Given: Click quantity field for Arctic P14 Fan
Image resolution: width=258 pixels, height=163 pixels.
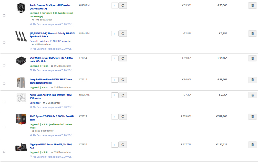Looking at the screenshot, I should click(115, 95).
